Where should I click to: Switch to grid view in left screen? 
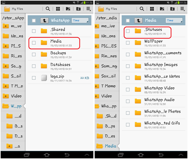pyautogui.click(x=58, y=9)
